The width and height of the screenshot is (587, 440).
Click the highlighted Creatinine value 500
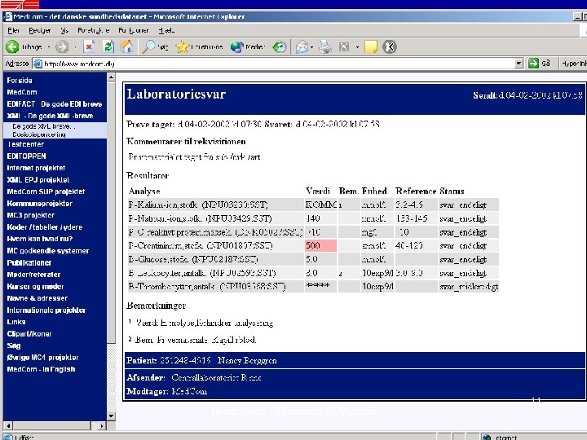pyautogui.click(x=320, y=245)
